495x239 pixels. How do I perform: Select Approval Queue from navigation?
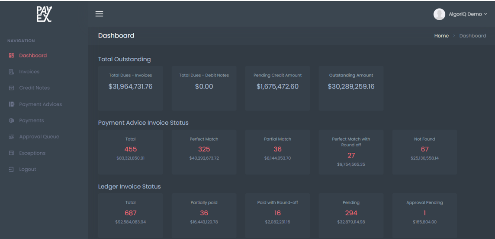tap(39, 137)
